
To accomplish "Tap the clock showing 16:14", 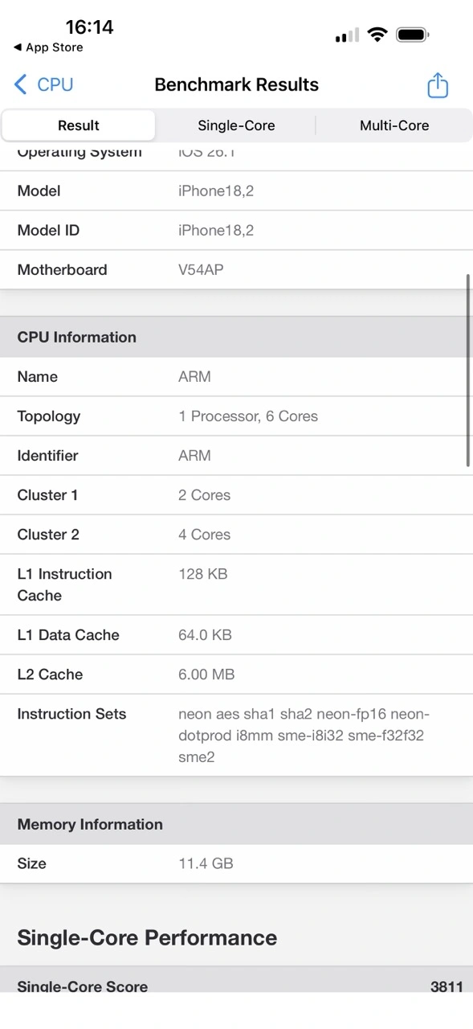I will click(x=91, y=27).
